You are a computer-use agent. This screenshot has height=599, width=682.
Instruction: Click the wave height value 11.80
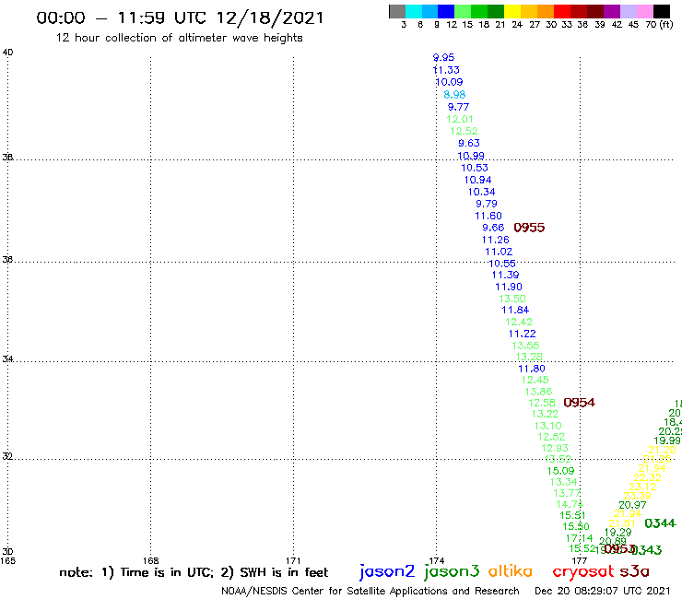[x=532, y=369]
